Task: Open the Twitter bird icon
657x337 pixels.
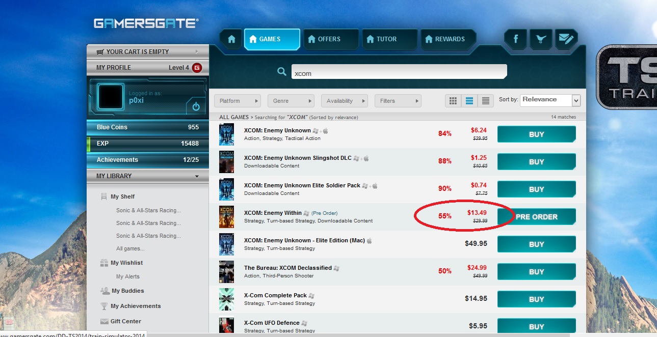Action: tap(540, 39)
